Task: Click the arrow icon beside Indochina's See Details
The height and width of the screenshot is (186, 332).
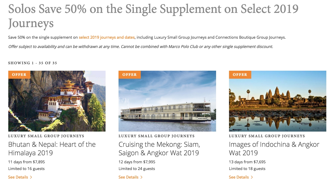Action: click(x=252, y=177)
